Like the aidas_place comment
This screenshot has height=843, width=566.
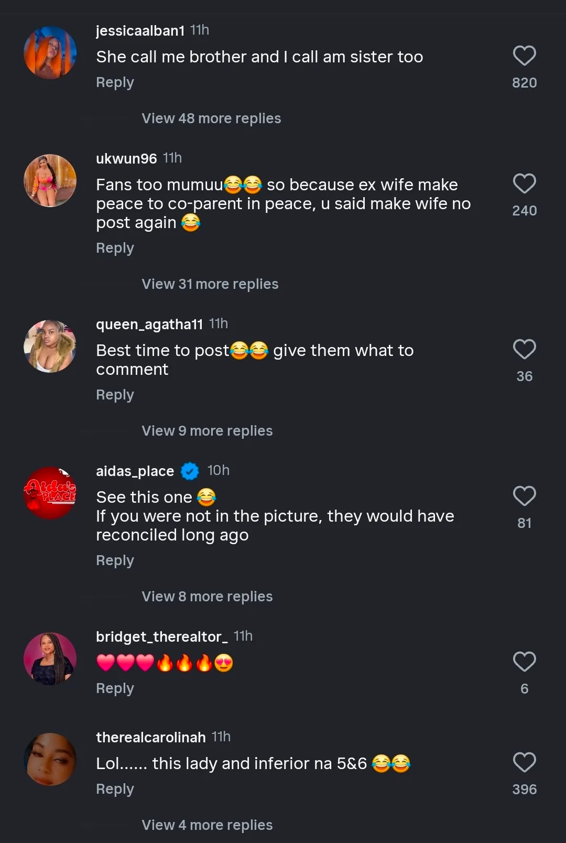point(524,496)
